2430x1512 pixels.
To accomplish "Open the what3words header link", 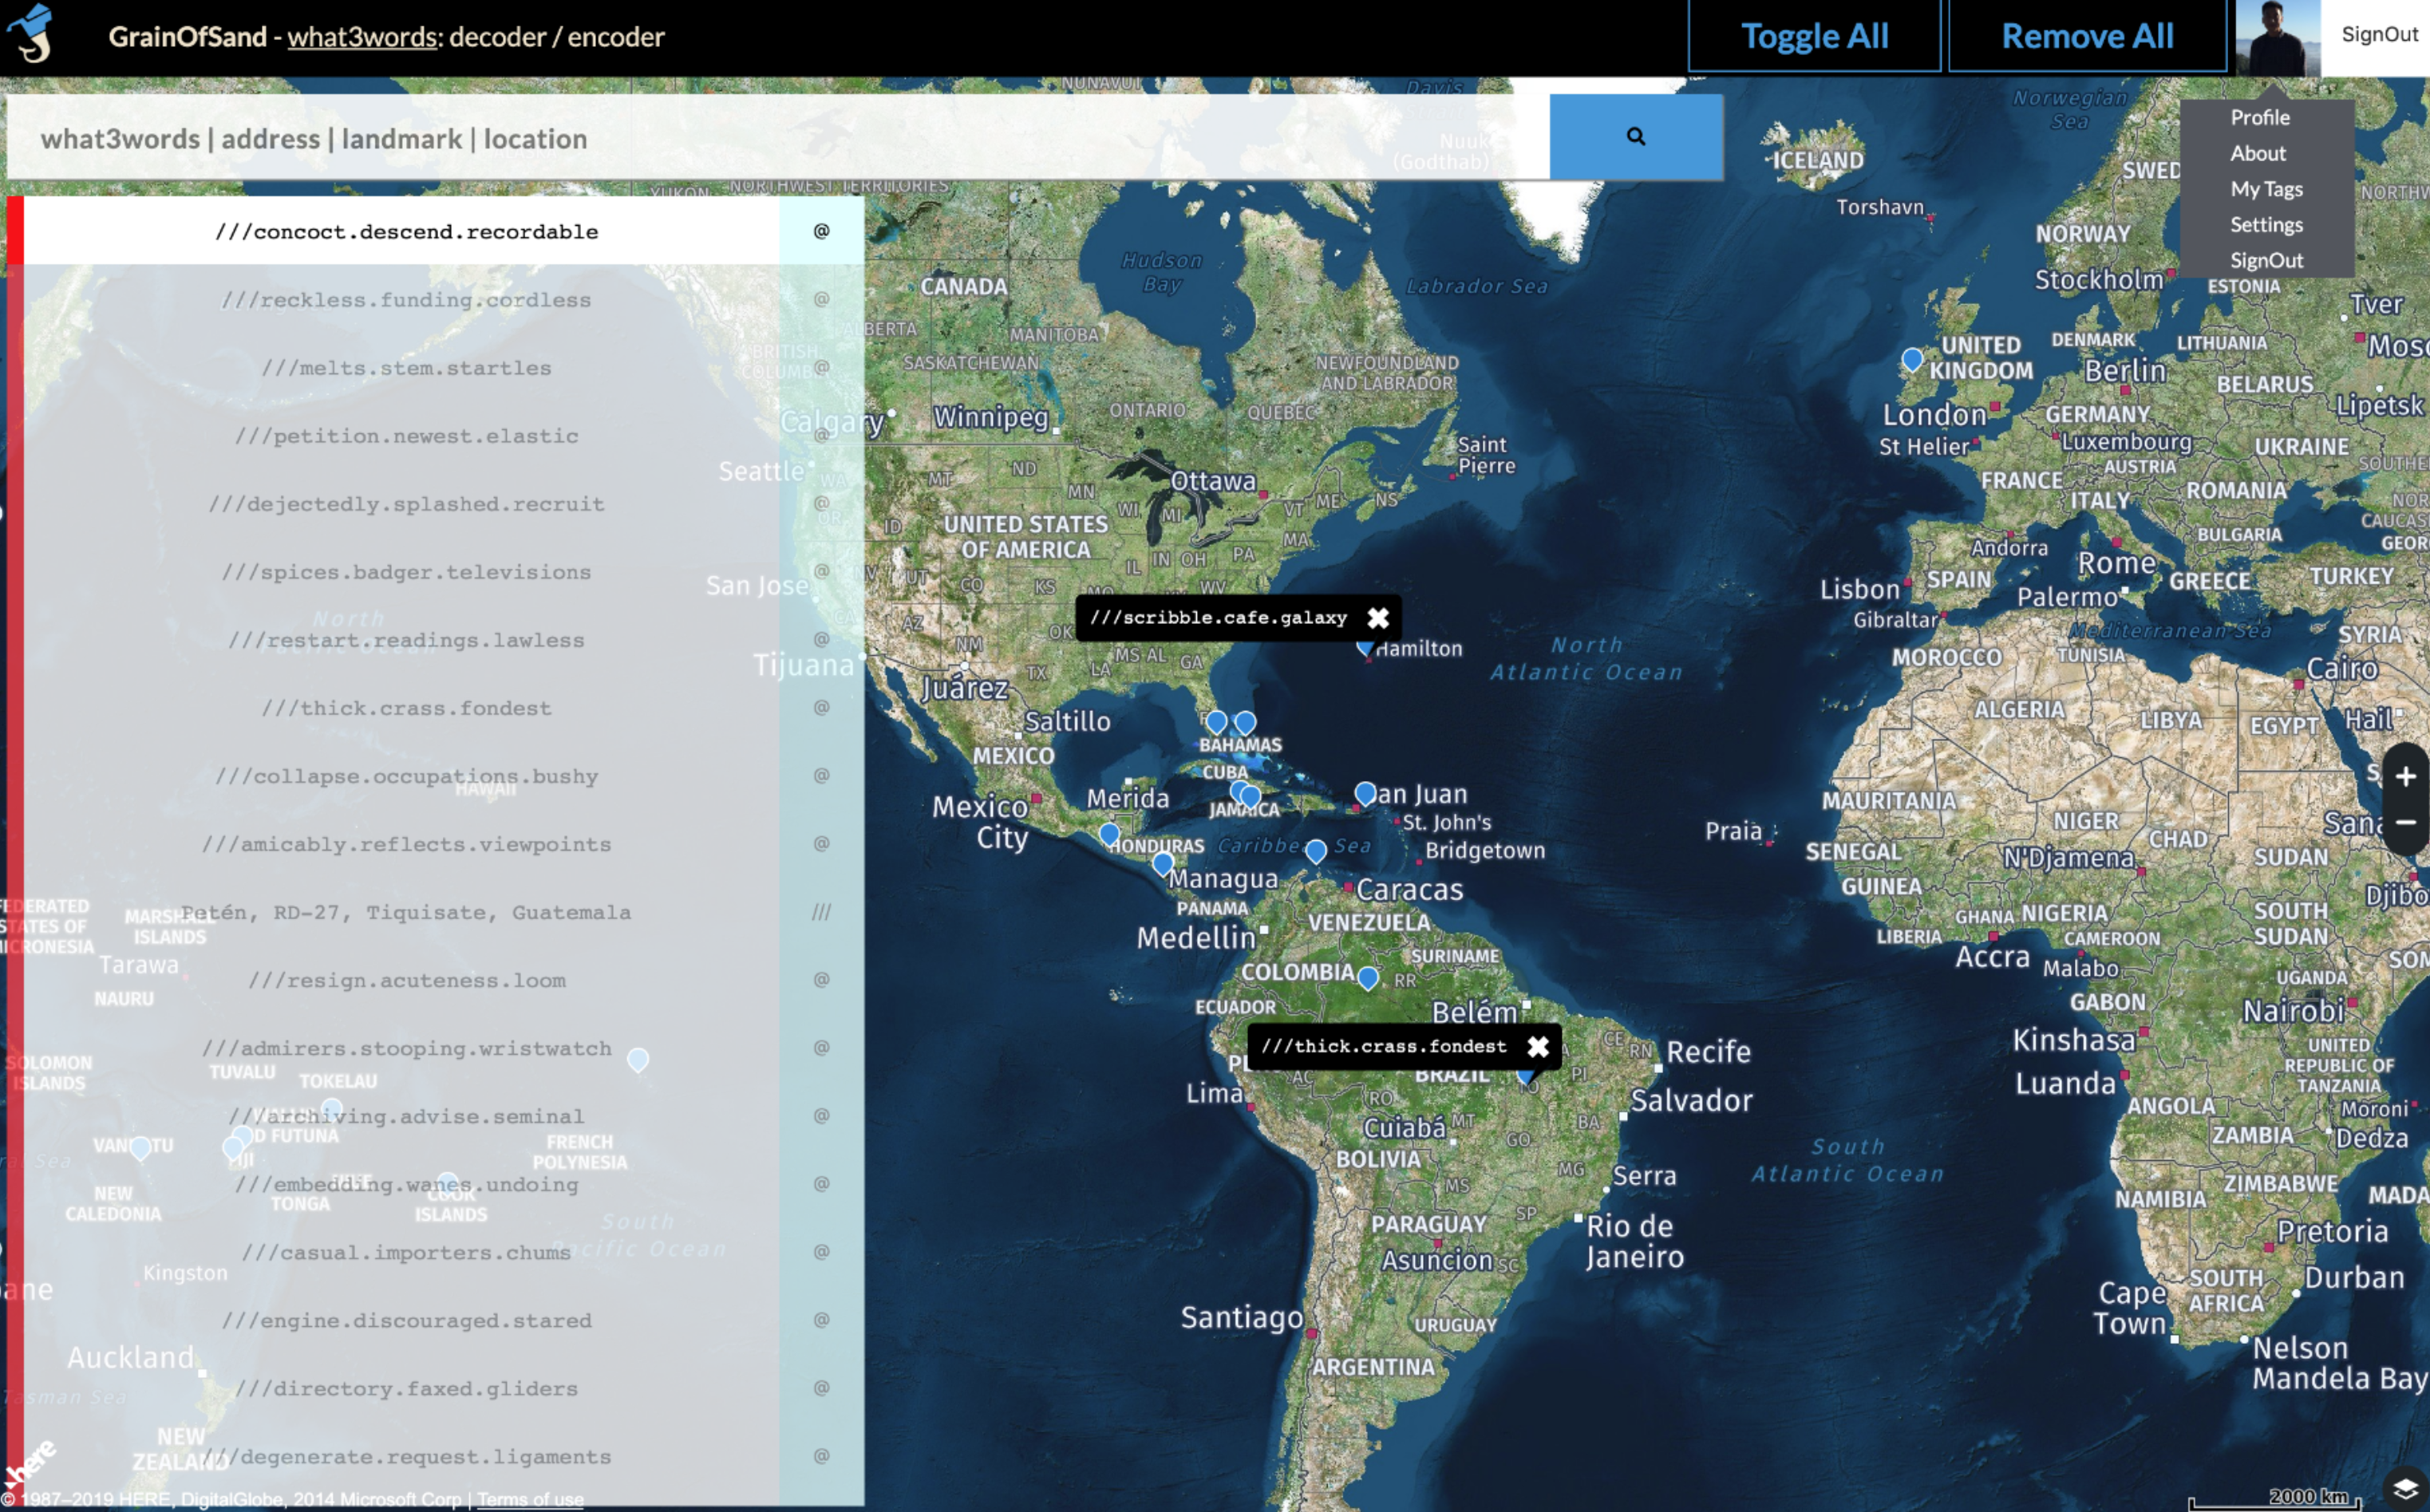I will tap(362, 37).
